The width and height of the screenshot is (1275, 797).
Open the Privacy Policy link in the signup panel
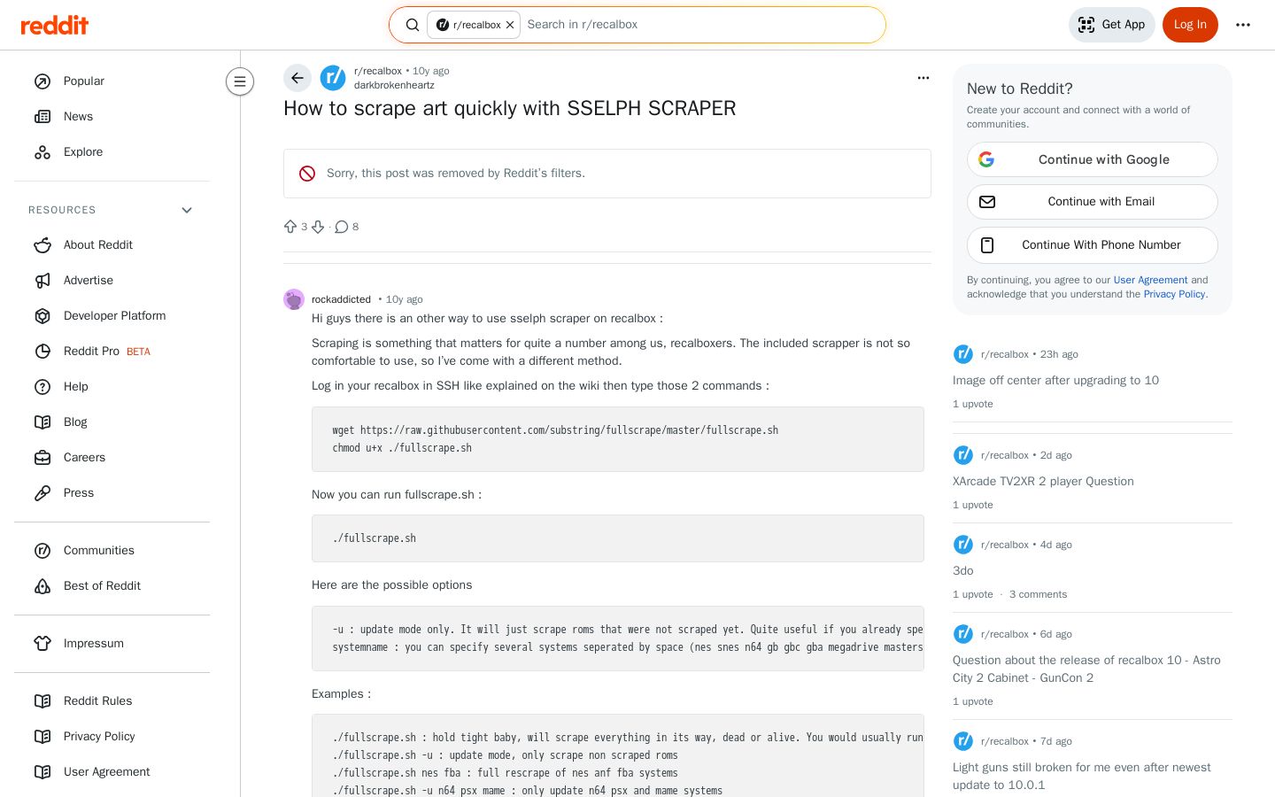1174,294
